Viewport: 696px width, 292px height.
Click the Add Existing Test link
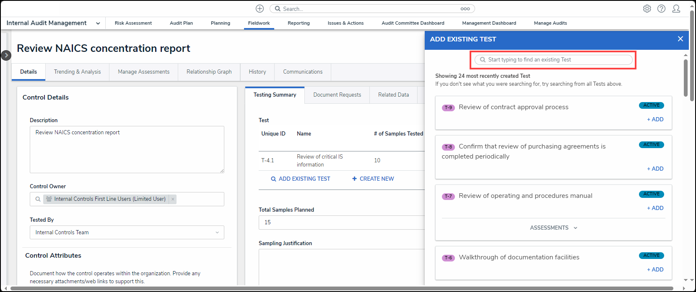click(300, 179)
